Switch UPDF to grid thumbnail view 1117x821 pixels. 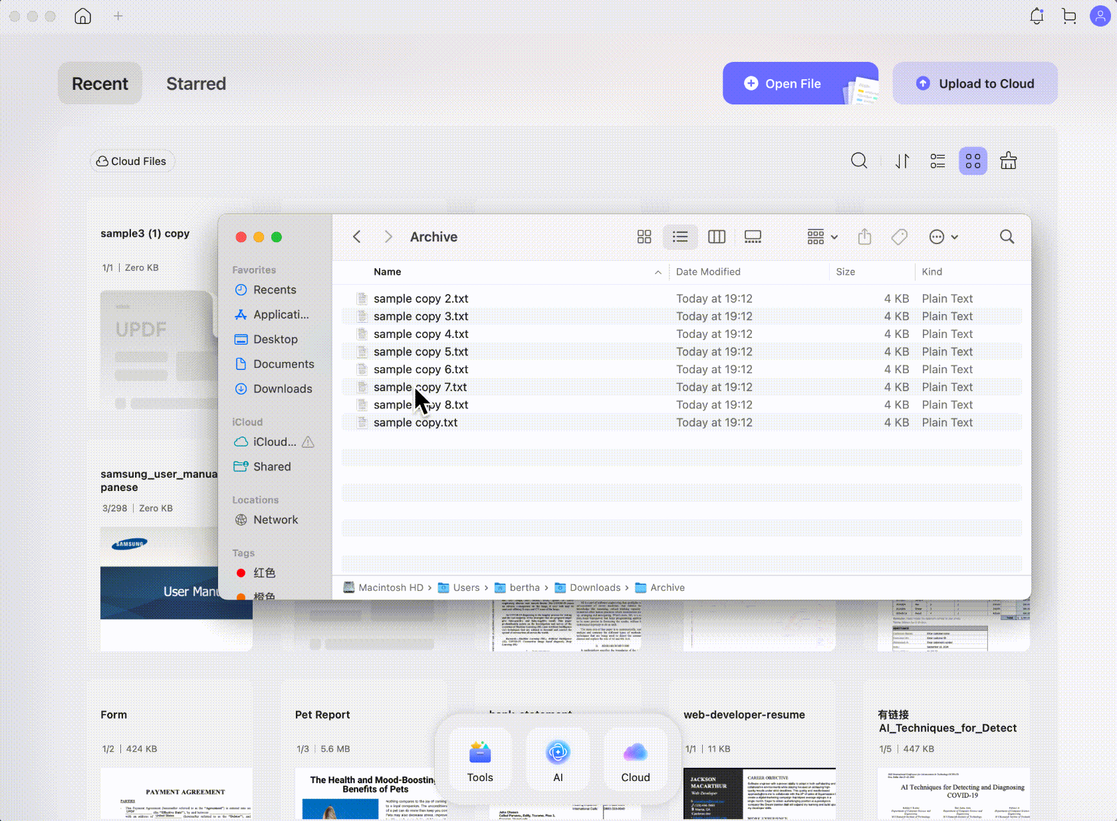coord(973,161)
